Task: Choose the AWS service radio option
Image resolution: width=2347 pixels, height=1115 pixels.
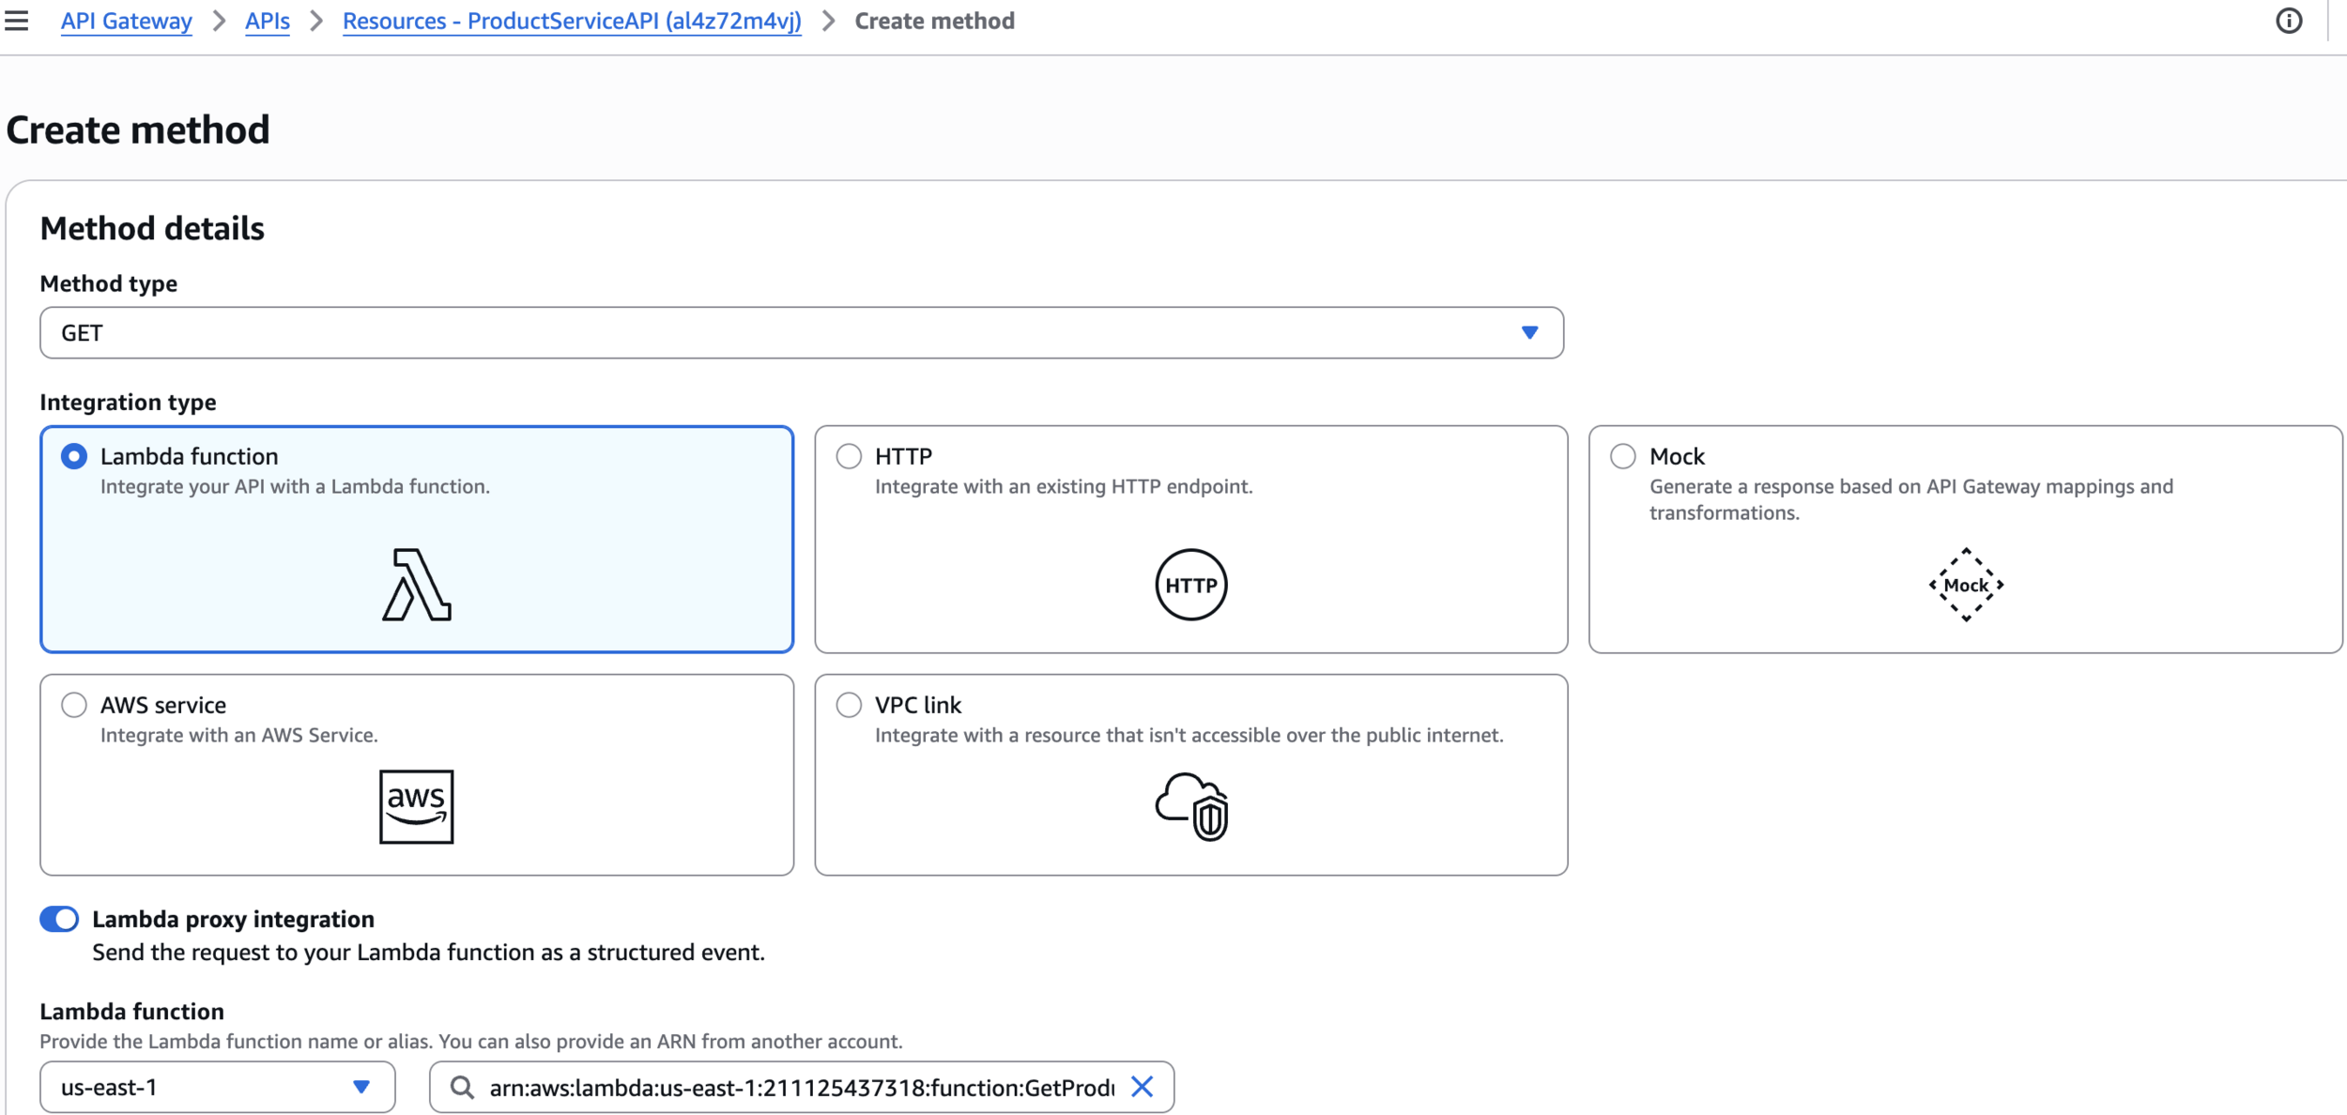Action: pyautogui.click(x=74, y=705)
